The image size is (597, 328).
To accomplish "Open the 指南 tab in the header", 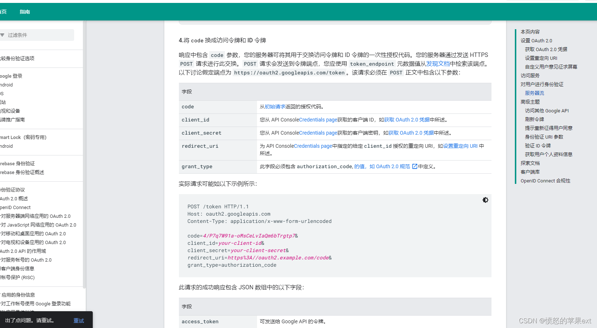I will pyautogui.click(x=25, y=12).
